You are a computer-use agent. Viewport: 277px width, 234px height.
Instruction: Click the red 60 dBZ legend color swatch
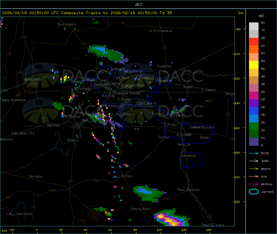(254, 42)
